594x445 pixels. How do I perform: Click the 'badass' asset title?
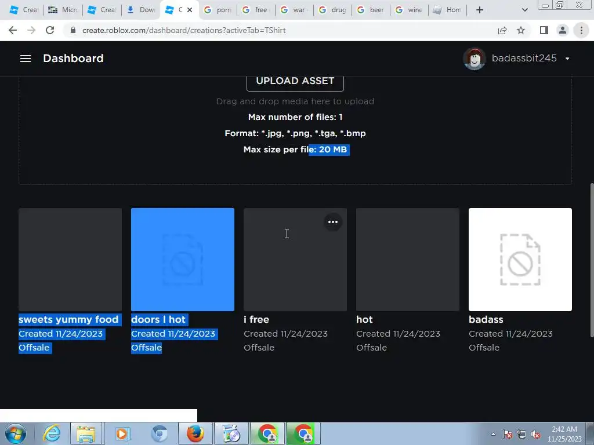point(486,319)
